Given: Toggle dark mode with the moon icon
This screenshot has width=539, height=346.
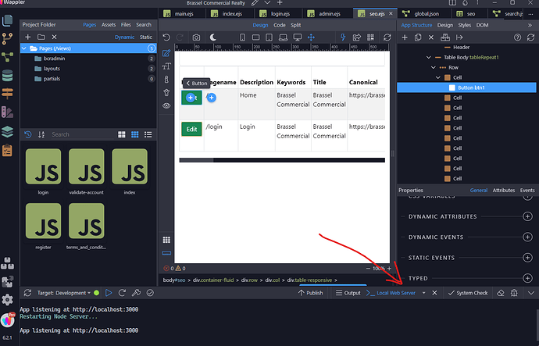Looking at the screenshot, I should (213, 37).
